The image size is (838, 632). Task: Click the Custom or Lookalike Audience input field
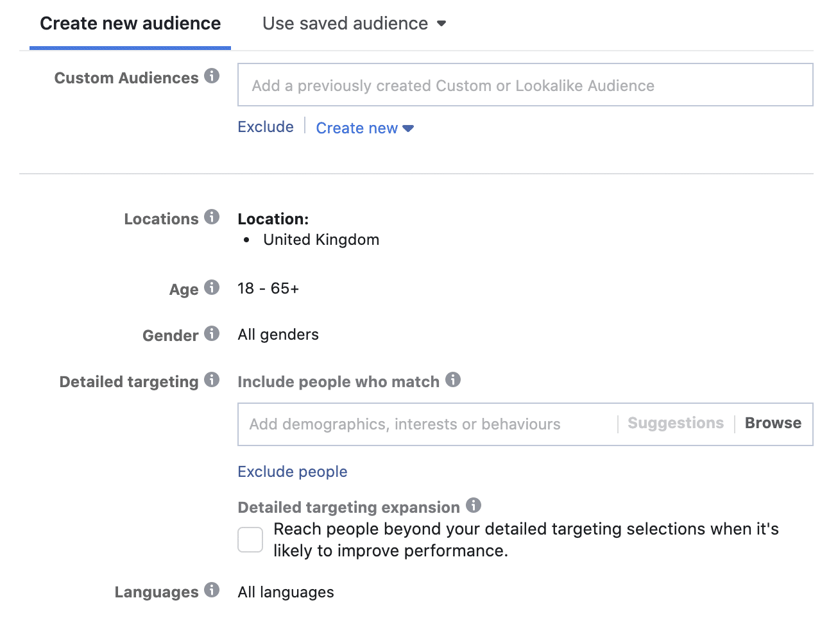[x=525, y=85]
